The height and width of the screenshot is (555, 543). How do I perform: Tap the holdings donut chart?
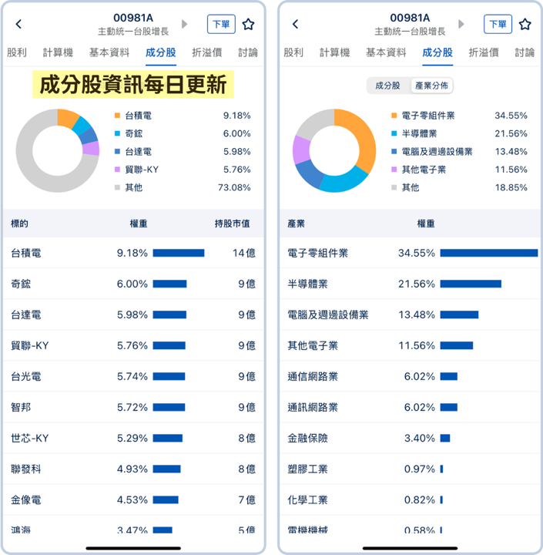pyautogui.click(x=58, y=151)
